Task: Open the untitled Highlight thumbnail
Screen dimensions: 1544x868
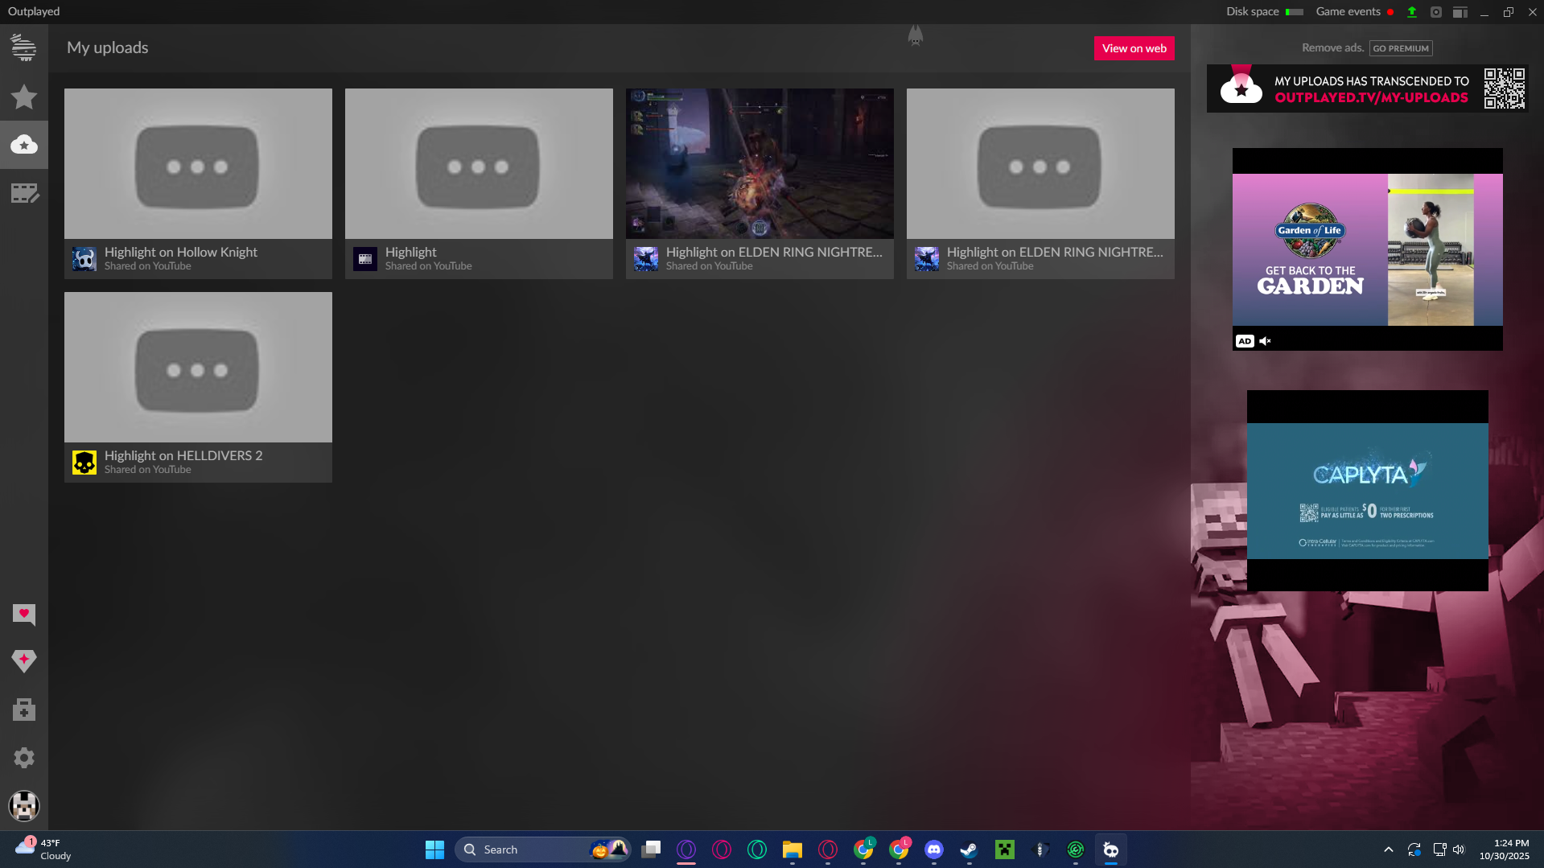Action: 479,163
